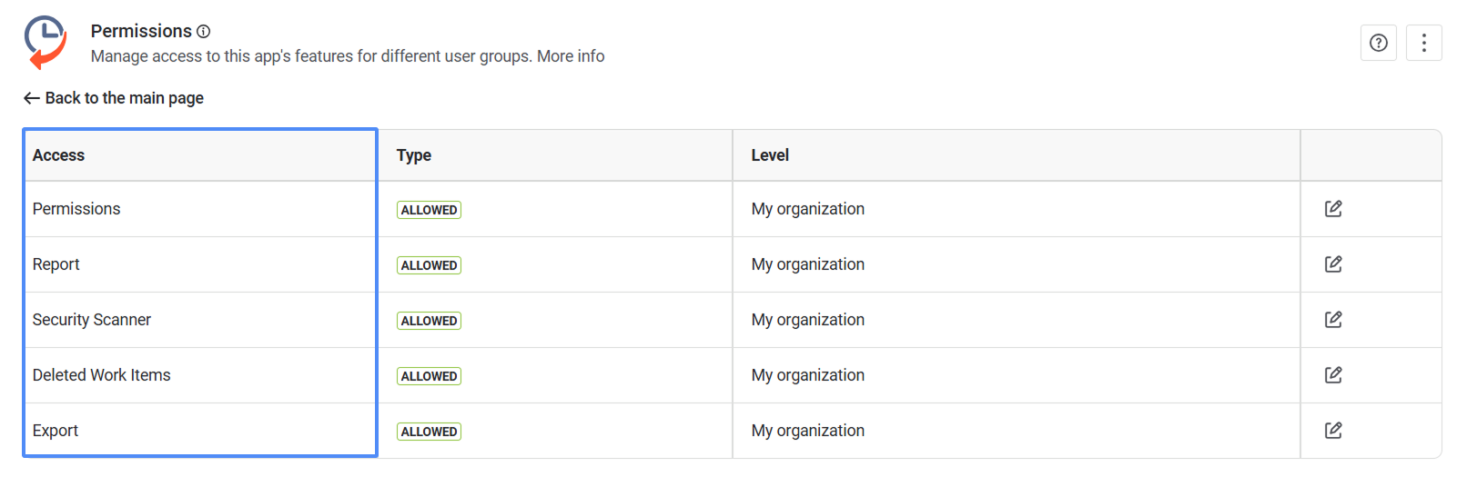Open edit for Export permission
Screen dimensions: 1467x477
point(1333,431)
